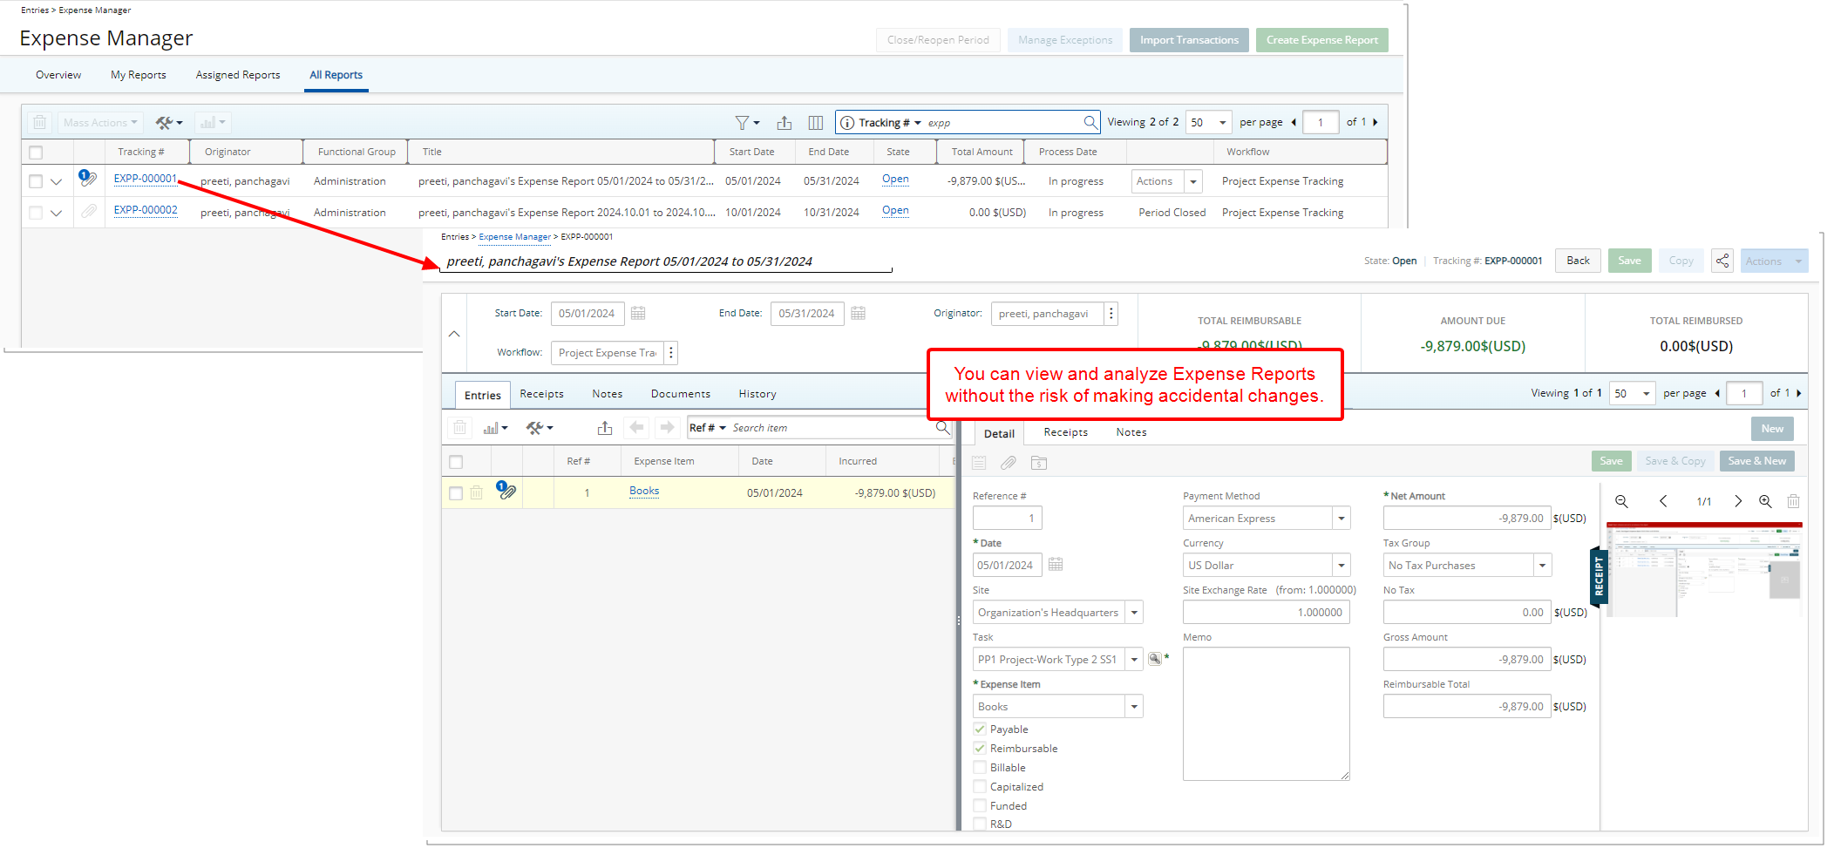Open the EXPP-000001 tracking link
Viewport: 1834px width, 855px height.
click(x=145, y=180)
